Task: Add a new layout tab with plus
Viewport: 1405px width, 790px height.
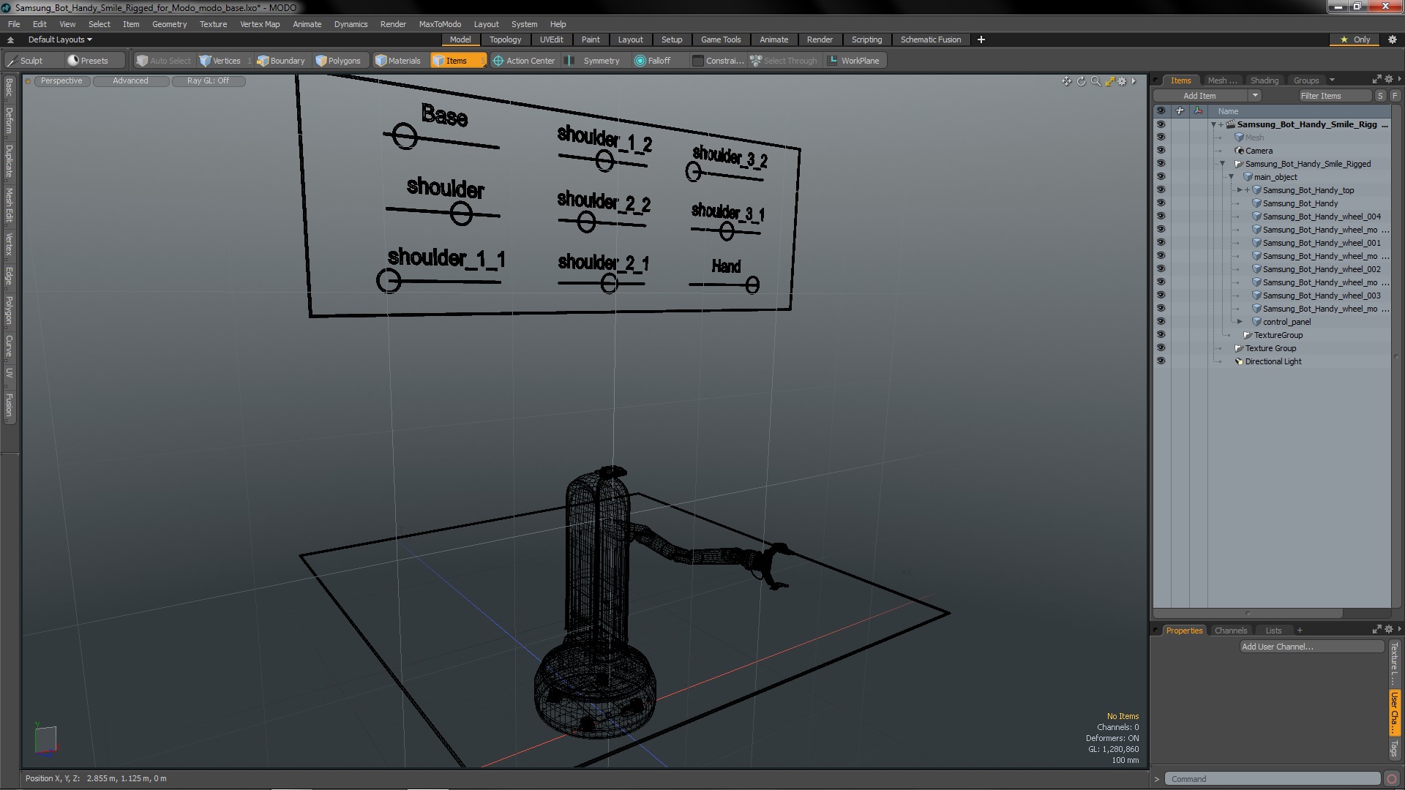Action: pos(981,39)
